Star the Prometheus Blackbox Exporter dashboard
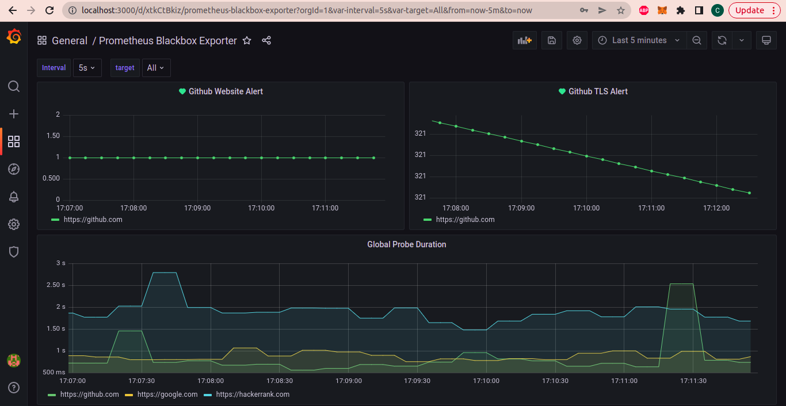This screenshot has height=406, width=786. [247, 40]
